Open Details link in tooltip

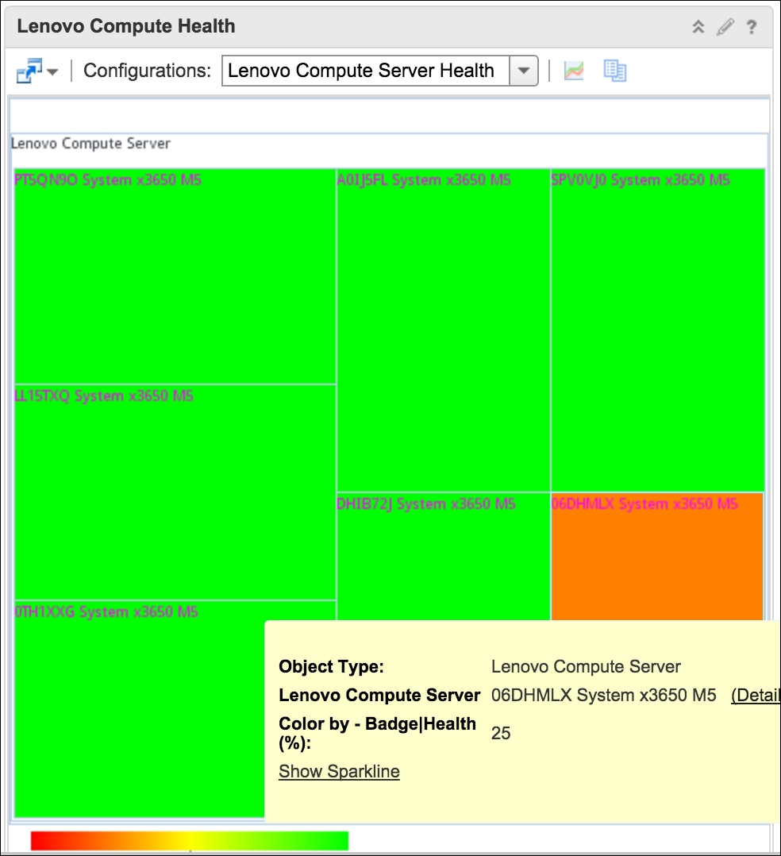(756, 695)
